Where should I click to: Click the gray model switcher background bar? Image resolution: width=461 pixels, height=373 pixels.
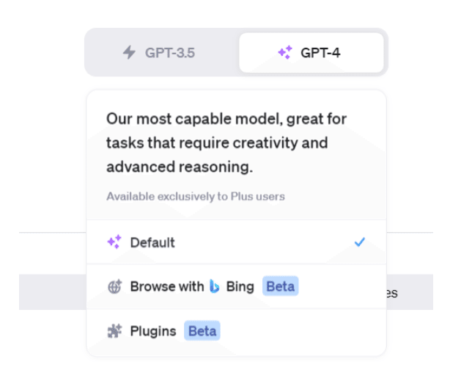(x=237, y=52)
